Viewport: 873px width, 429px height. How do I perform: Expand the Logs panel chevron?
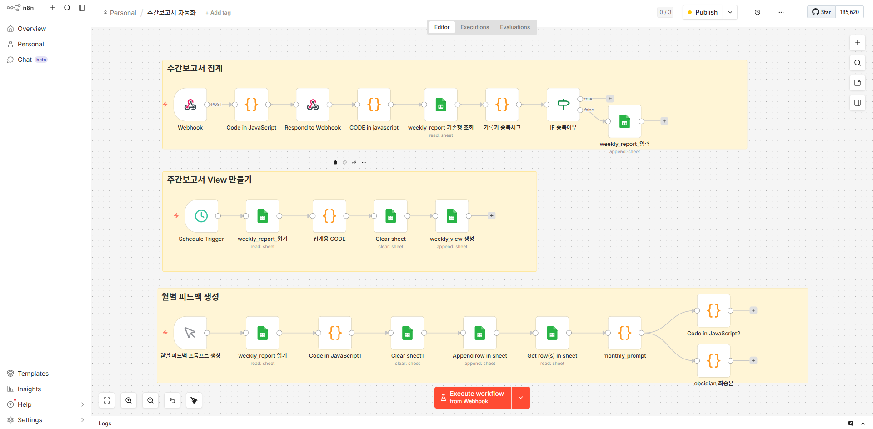click(863, 424)
